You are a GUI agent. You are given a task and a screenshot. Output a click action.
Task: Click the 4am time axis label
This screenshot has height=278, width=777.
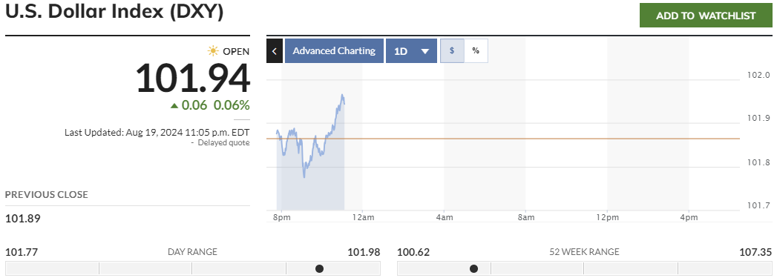coord(444,218)
